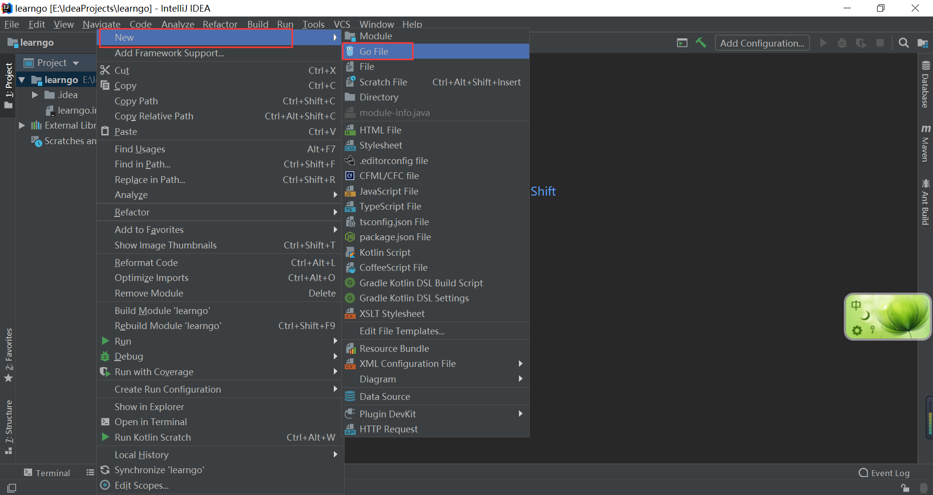This screenshot has width=933, height=495.
Task: Open the Ant Build side panel tab
Action: (925, 202)
